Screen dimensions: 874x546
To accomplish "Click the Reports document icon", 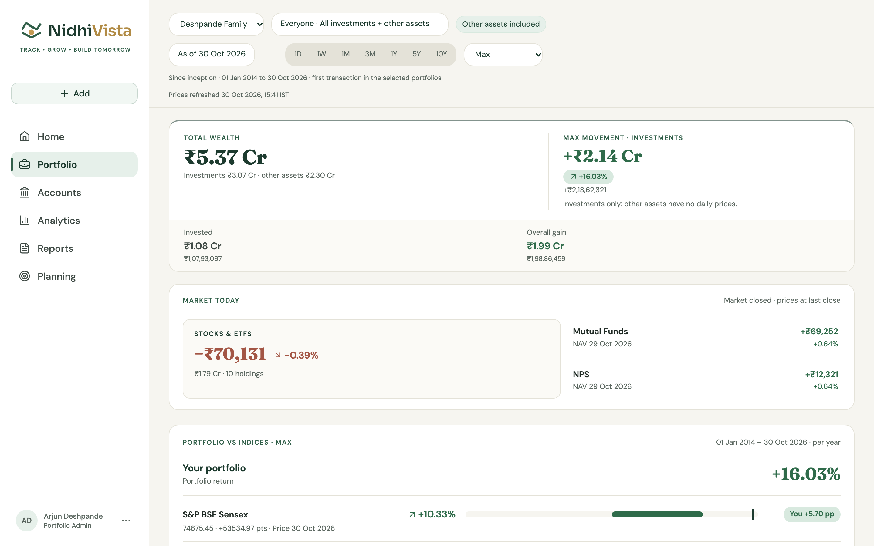I will click(x=25, y=248).
